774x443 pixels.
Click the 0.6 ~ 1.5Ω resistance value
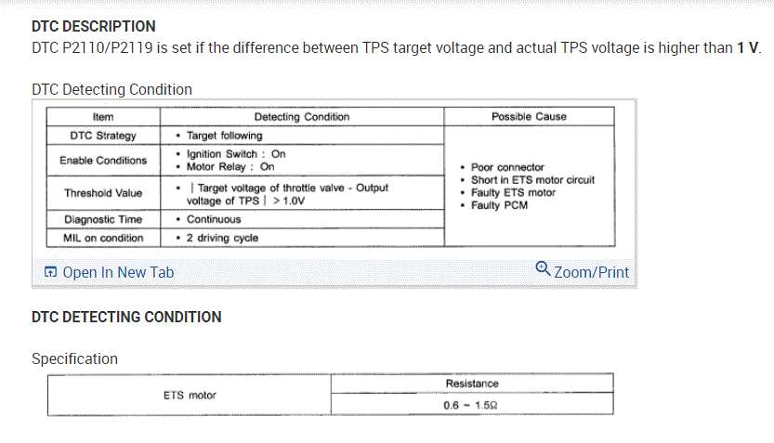[471, 405]
